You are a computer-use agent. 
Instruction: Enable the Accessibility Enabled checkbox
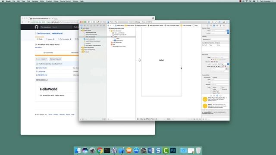[212, 77]
